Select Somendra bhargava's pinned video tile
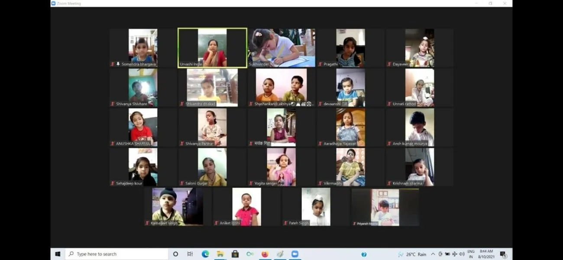563x260 pixels. point(143,48)
